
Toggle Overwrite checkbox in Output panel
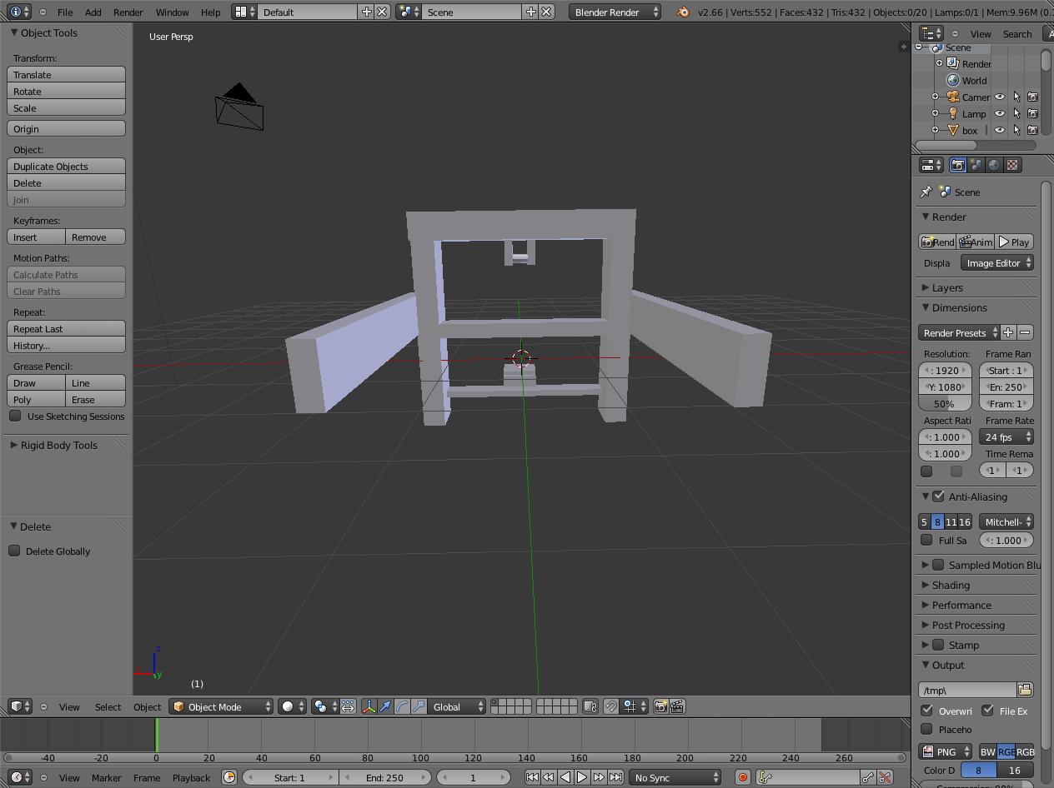(926, 711)
